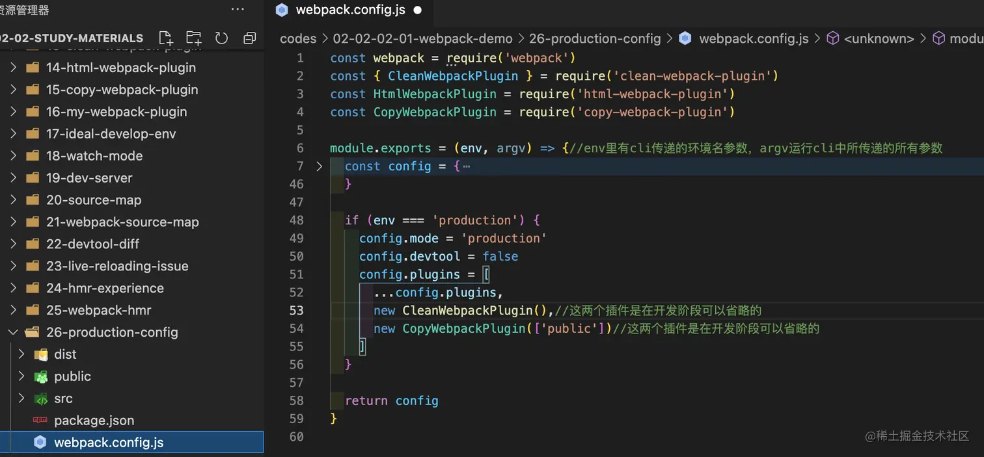Expand the dist folder chevron
This screenshot has height=457, width=984.
tap(21, 354)
